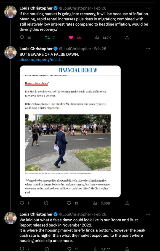This screenshot has height=251, width=160.
Task: Open Louis Christopher's profile from first tweet name
Action: [36, 8]
